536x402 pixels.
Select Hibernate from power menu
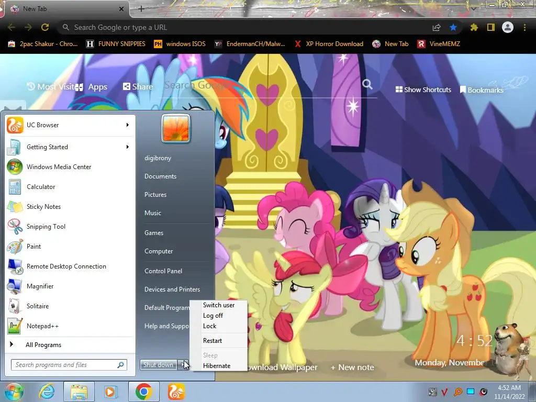217,366
